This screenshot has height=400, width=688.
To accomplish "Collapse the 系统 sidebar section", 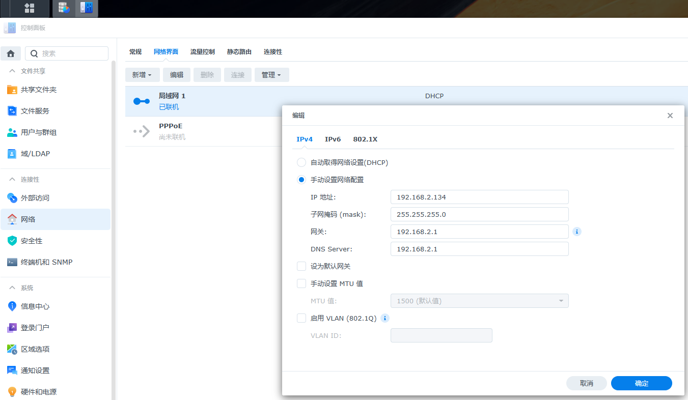I will pyautogui.click(x=12, y=288).
